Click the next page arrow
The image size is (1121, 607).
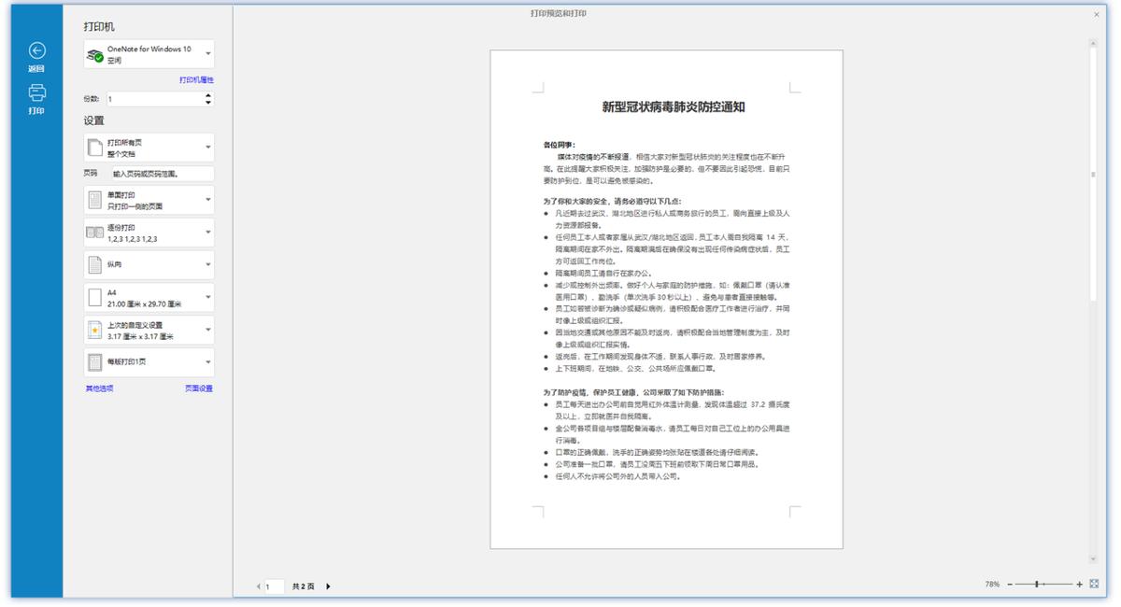pos(327,586)
